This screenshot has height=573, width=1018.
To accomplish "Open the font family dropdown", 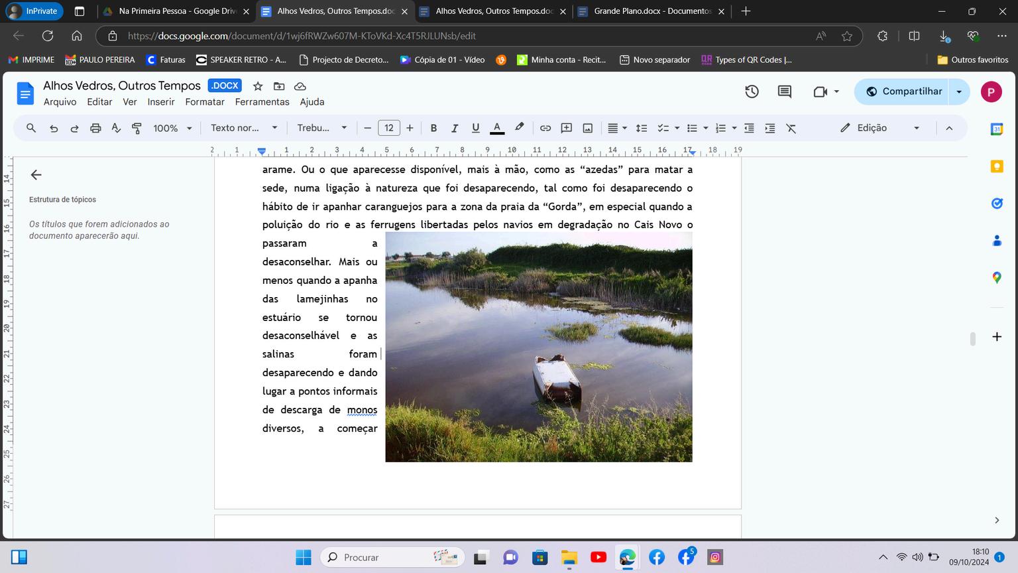I will coord(322,128).
